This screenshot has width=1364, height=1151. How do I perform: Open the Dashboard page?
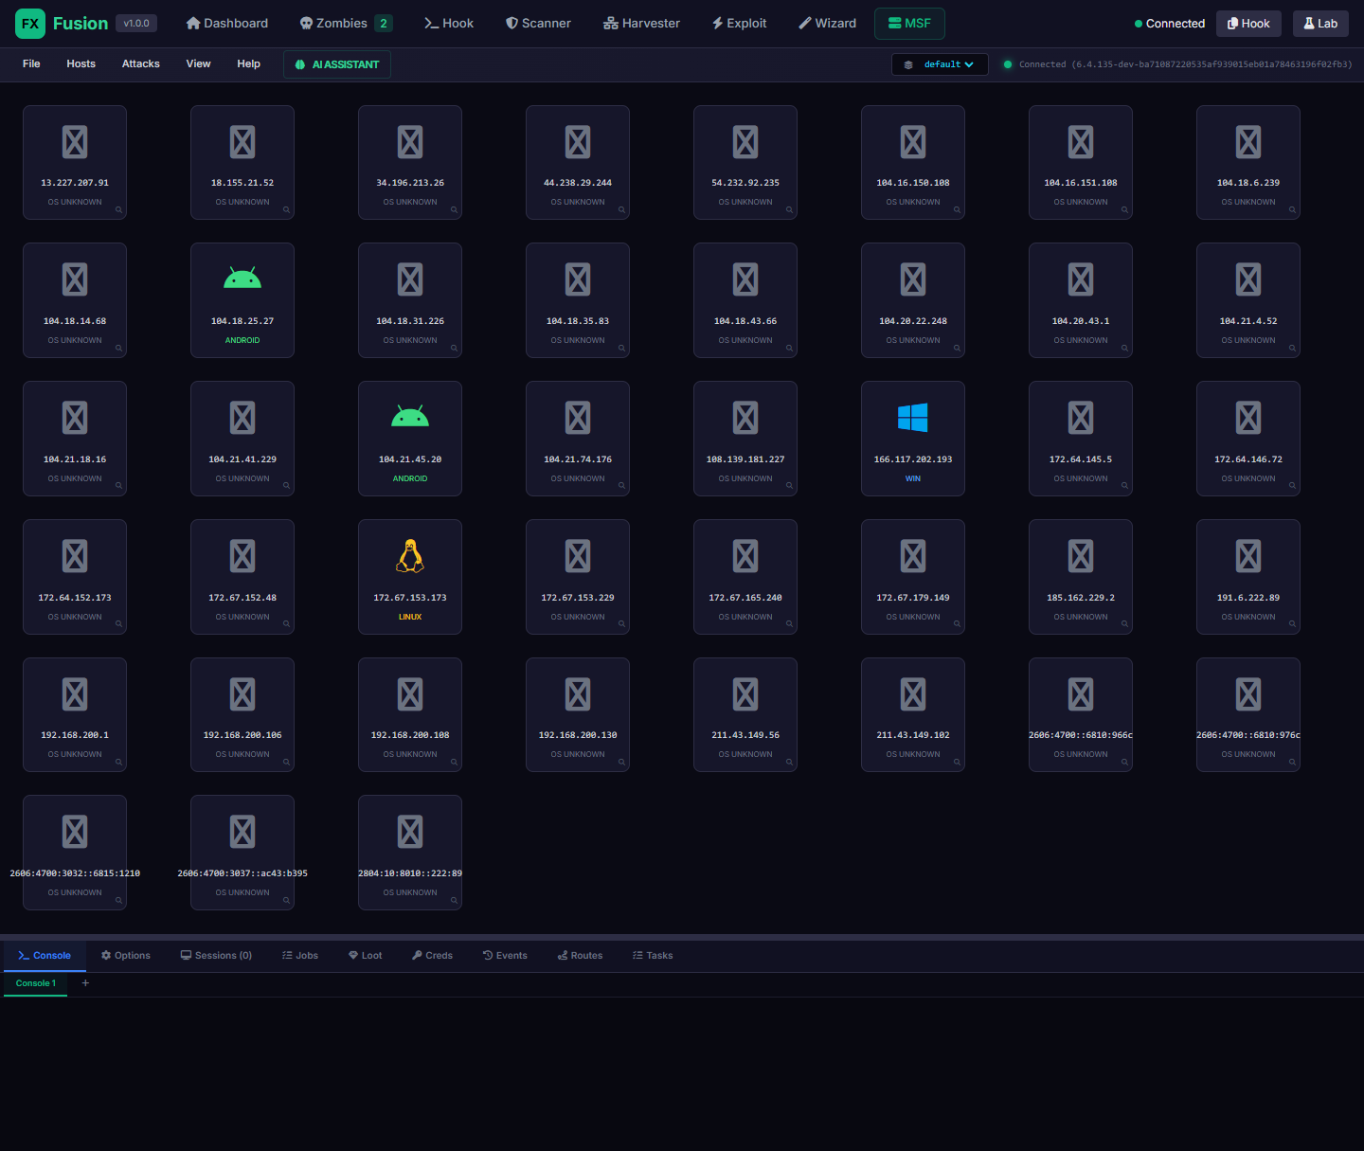coord(227,24)
